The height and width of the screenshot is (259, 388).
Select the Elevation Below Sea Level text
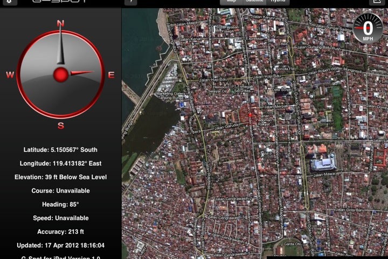click(x=60, y=177)
